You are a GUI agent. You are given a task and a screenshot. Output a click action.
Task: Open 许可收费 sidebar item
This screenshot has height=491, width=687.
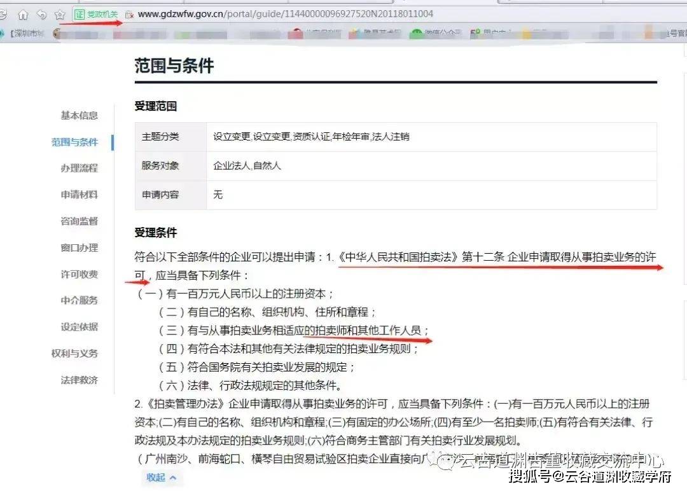[x=79, y=274]
